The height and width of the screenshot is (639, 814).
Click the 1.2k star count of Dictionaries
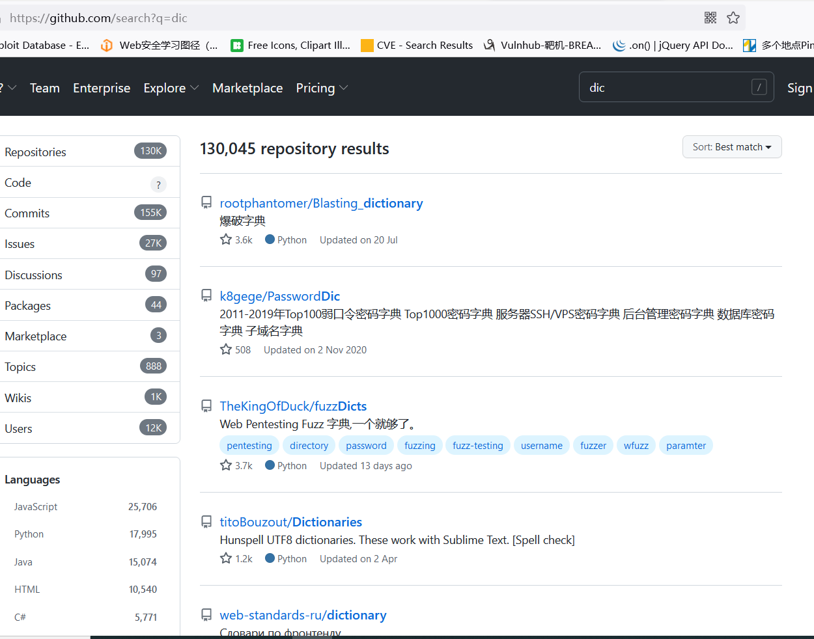click(236, 558)
